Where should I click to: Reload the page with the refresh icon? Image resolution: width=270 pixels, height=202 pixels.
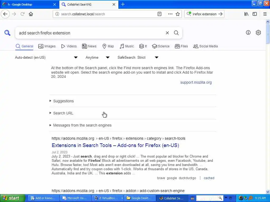pos(22,14)
